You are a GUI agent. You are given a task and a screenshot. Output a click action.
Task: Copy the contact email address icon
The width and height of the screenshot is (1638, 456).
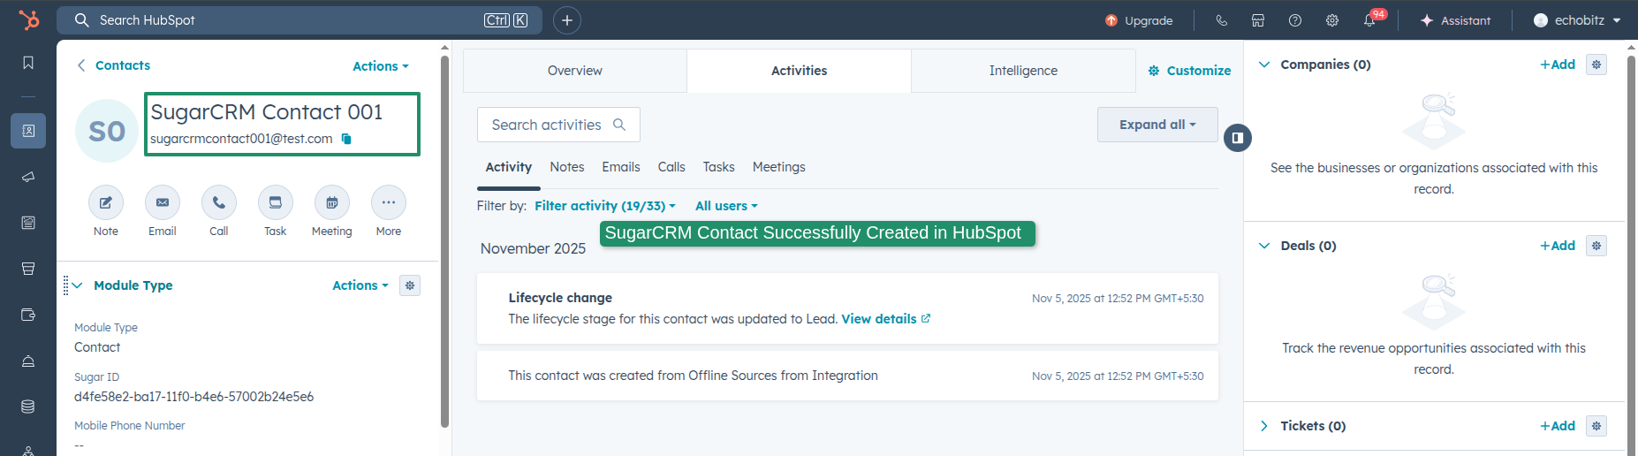pyautogui.click(x=346, y=139)
